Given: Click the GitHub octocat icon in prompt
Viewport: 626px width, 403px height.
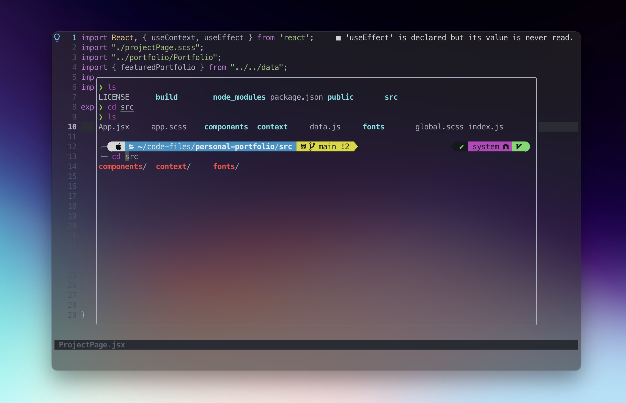Looking at the screenshot, I should pos(303,147).
